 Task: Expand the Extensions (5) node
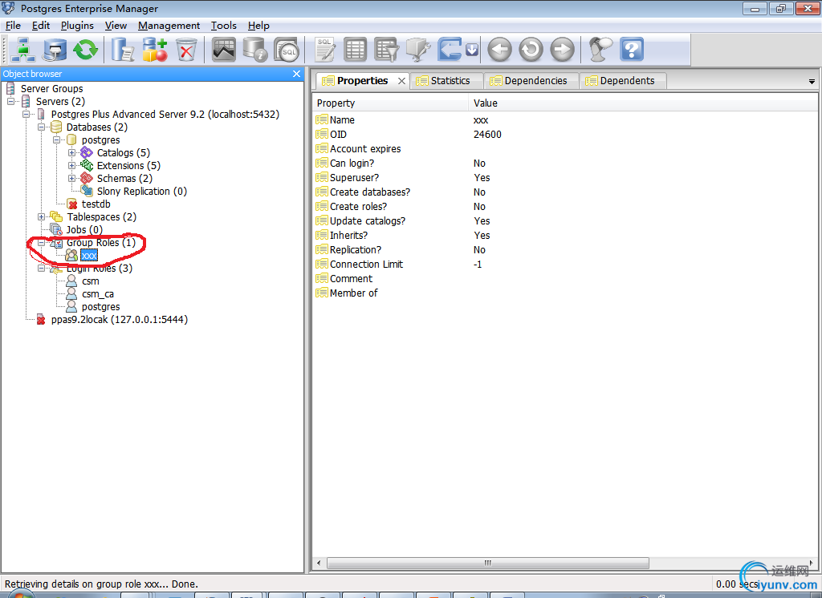(x=71, y=165)
